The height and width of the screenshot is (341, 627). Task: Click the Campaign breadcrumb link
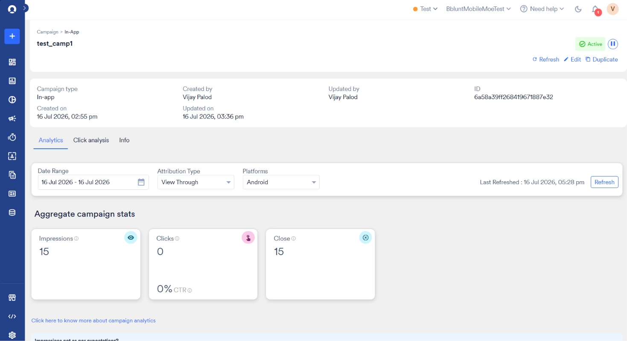pos(47,32)
